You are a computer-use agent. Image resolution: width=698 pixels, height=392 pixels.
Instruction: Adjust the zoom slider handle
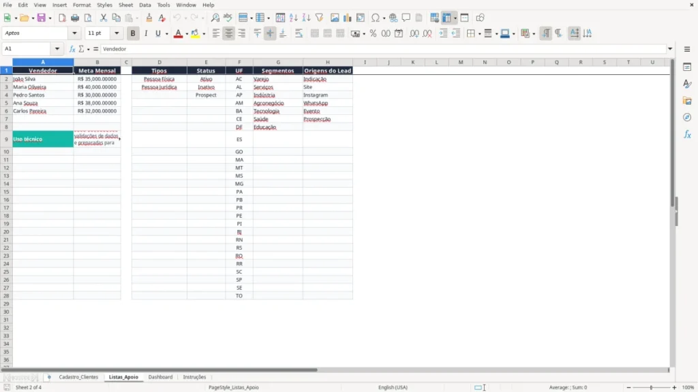coord(651,387)
